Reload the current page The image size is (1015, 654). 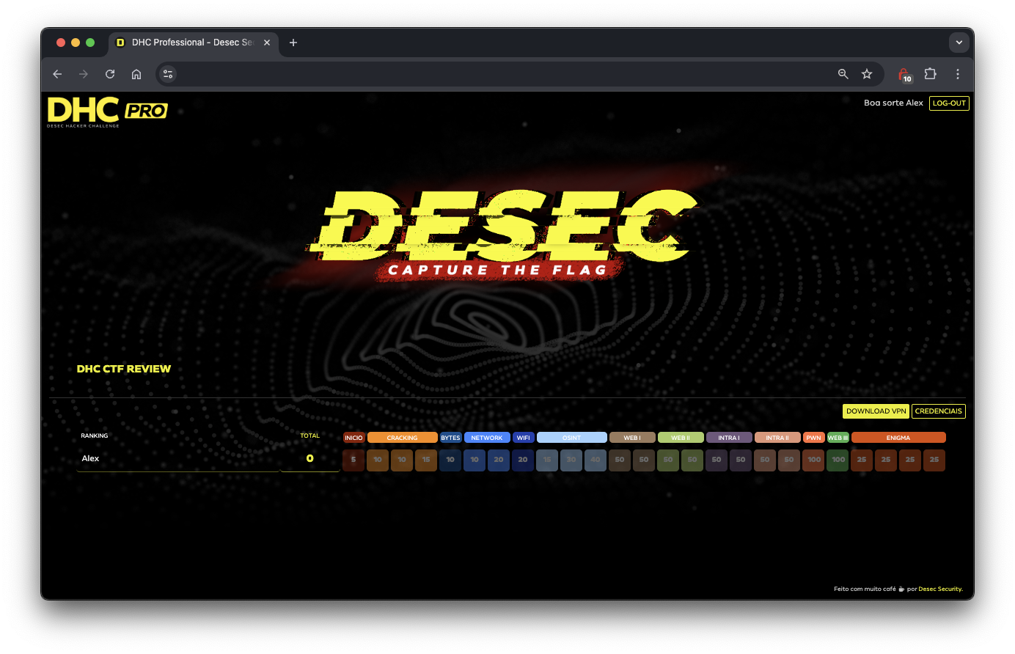[110, 74]
